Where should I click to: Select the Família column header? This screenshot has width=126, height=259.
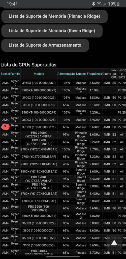click(15, 74)
